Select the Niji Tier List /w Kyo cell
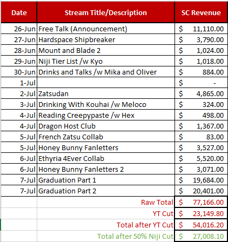Screen dimensions: 228x242 tap(106, 61)
